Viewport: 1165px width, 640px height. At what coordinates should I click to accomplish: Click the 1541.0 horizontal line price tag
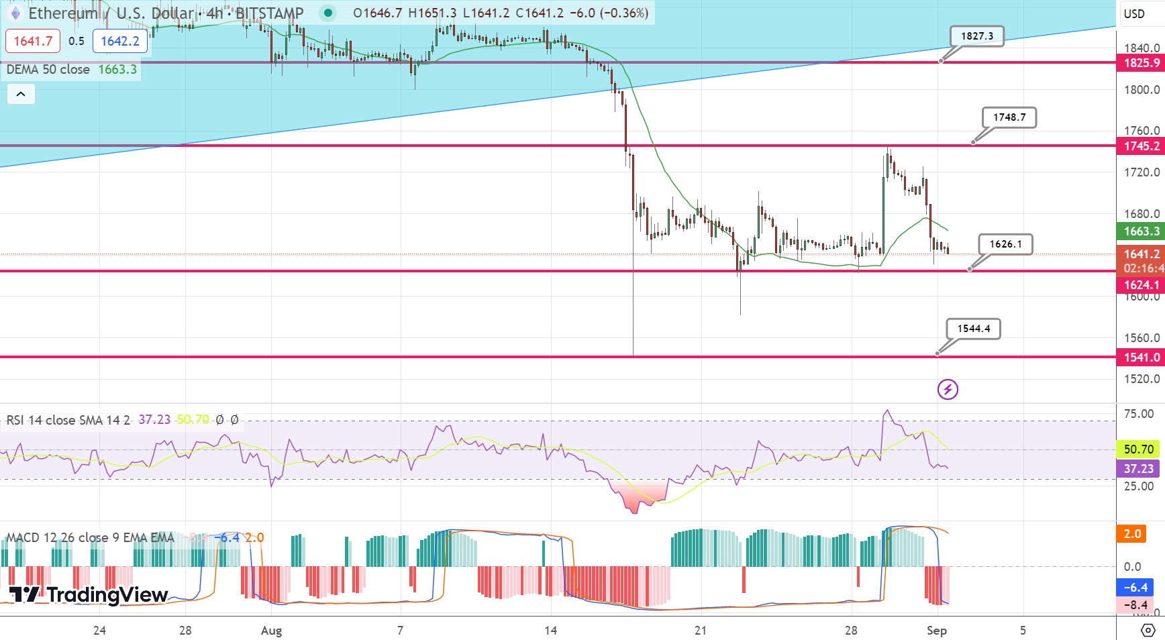1142,358
